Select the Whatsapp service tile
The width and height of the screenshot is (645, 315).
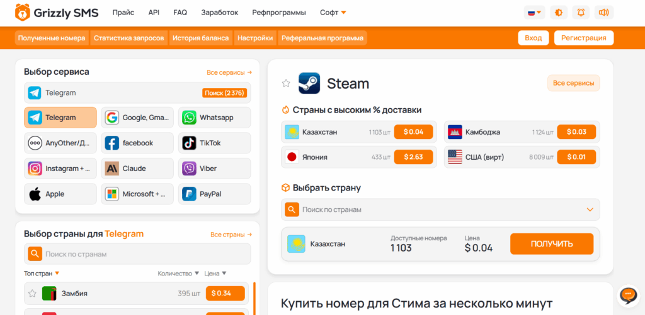214,118
